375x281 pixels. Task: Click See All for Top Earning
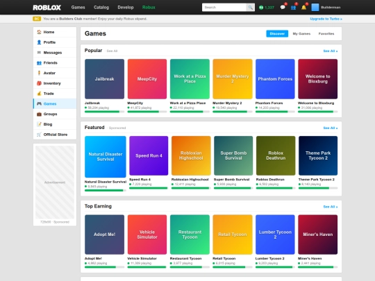pyautogui.click(x=331, y=207)
